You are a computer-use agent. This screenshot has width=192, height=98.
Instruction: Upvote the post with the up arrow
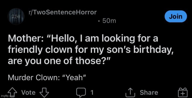pos(13,93)
